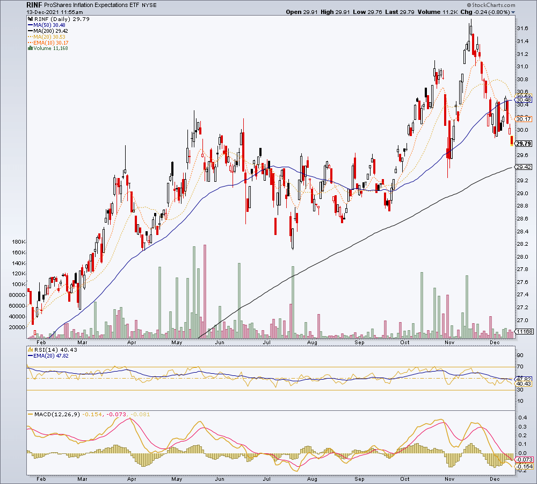The height and width of the screenshot is (484, 537).
Task: Click the RSI(14) 40.43 legend text
Action: (56, 350)
